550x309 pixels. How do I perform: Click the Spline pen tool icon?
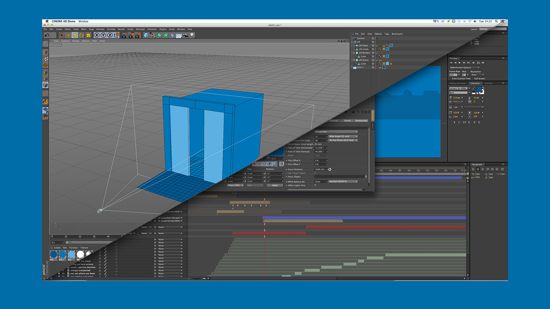pos(152,35)
